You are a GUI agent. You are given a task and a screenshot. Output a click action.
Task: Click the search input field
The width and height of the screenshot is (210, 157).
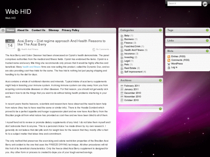[x=184, y=4]
